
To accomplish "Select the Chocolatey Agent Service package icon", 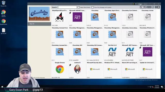I will coord(112,17).
